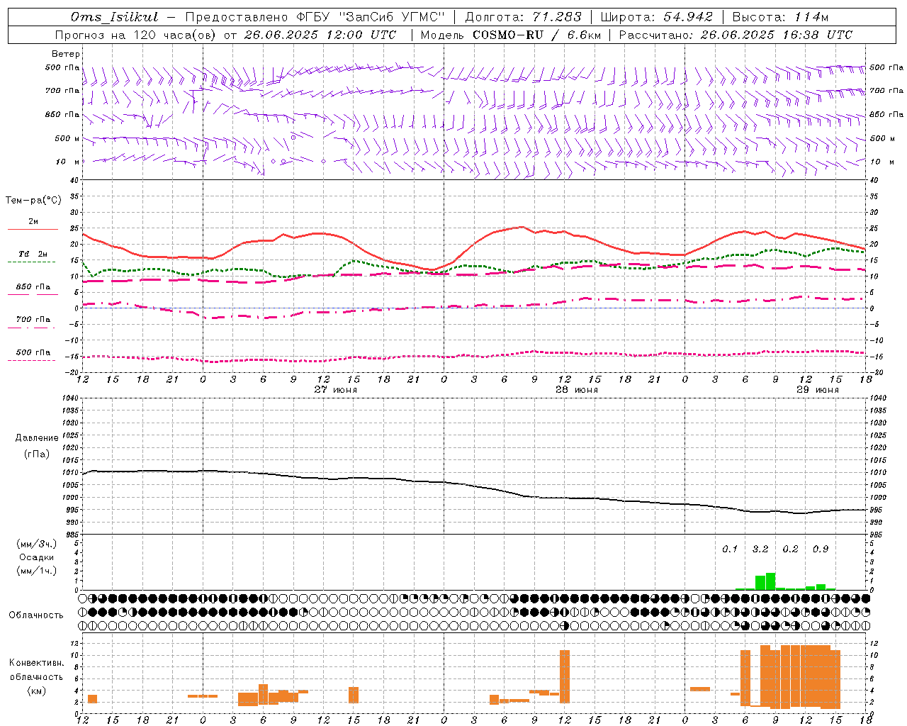
Task: Click the precipitation value 0.1
Action: [730, 549]
